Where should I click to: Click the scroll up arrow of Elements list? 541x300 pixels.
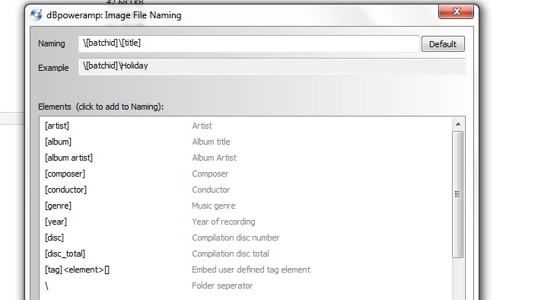pyautogui.click(x=458, y=124)
